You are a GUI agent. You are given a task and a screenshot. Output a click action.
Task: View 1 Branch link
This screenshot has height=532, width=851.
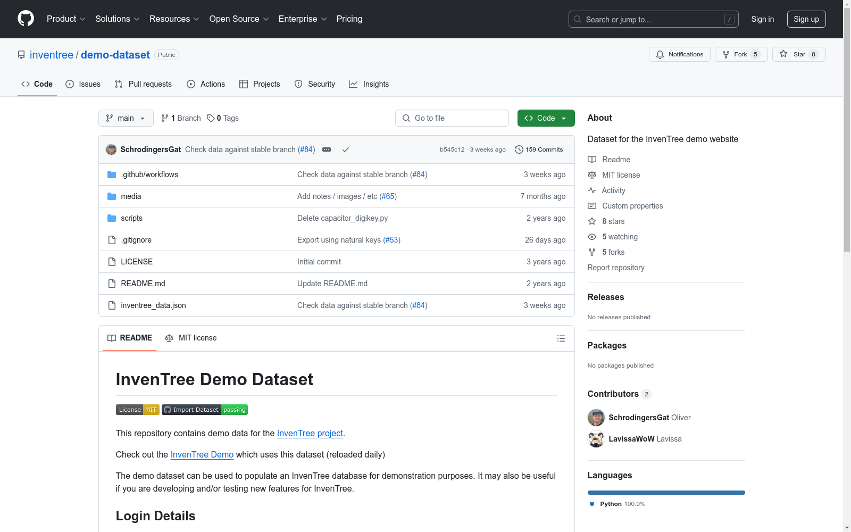pyautogui.click(x=181, y=118)
